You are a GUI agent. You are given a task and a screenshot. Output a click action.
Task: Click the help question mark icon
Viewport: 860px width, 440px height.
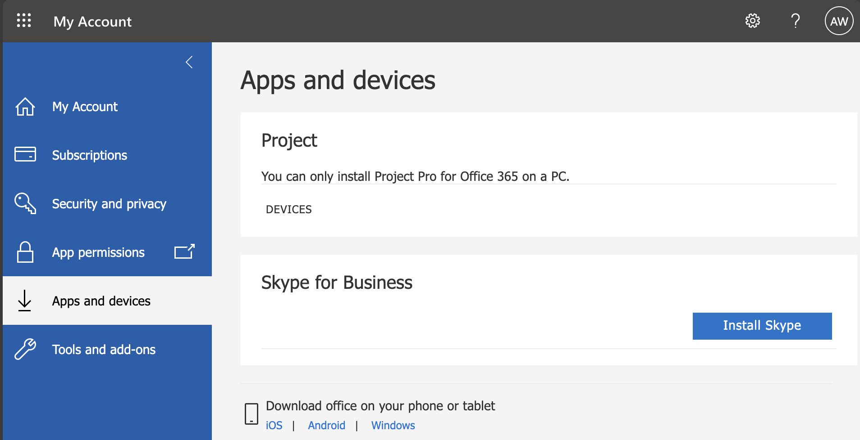click(x=796, y=21)
